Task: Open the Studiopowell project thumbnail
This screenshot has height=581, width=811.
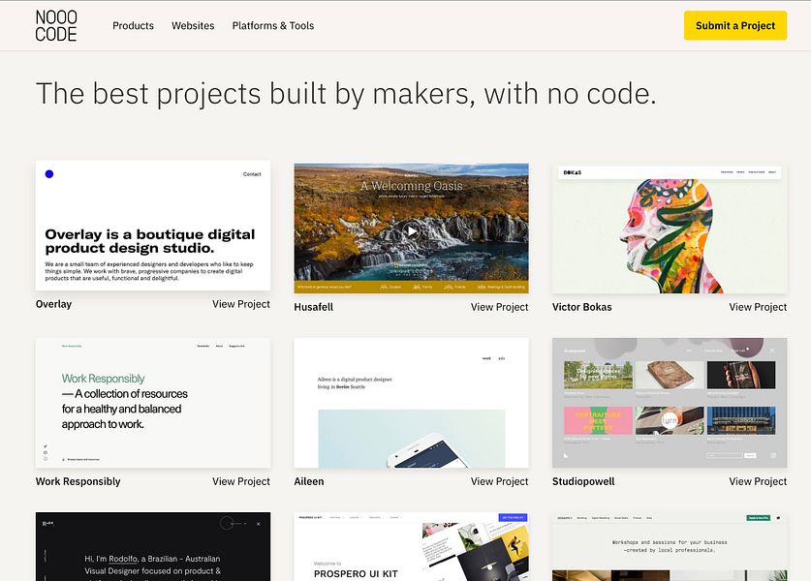Action: (670, 403)
